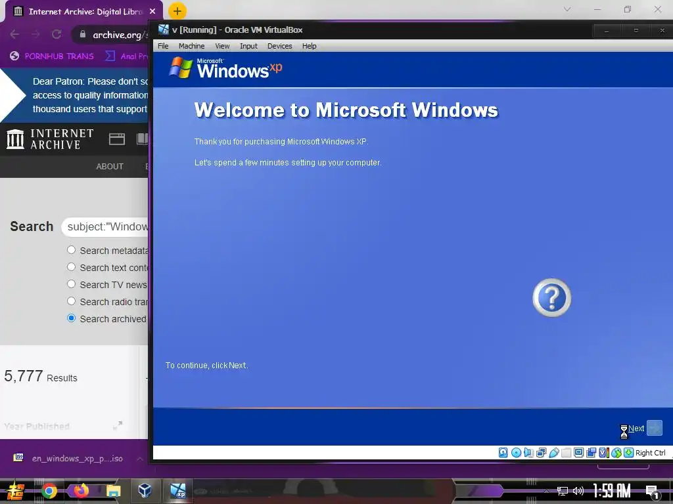Open the Help menu in VirtualBox
The image size is (673, 504).
[x=309, y=46]
